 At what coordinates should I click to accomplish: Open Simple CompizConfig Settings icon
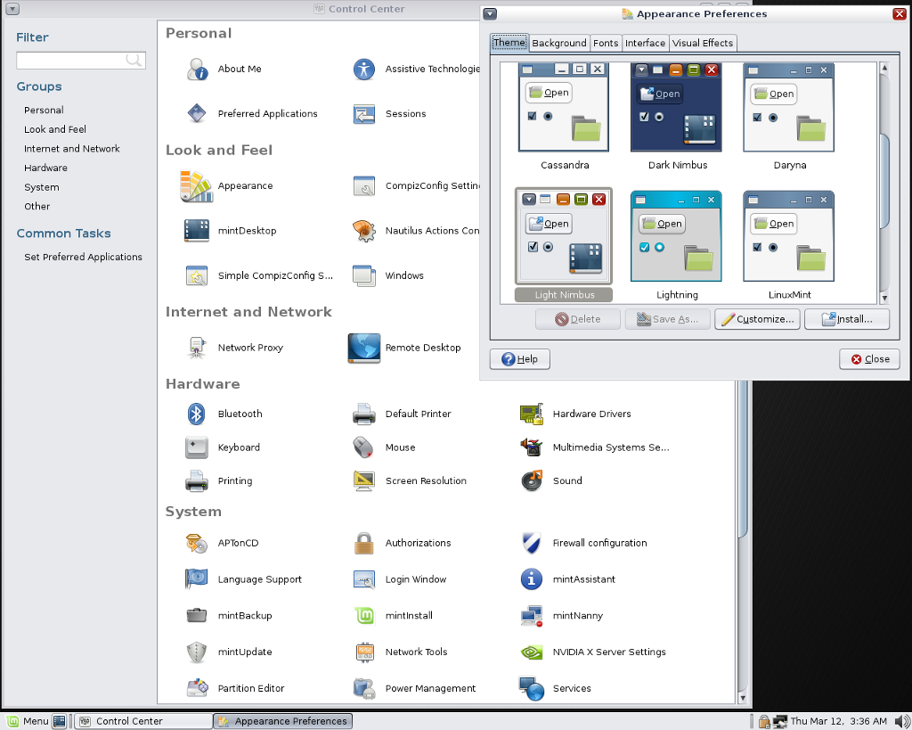coord(197,275)
